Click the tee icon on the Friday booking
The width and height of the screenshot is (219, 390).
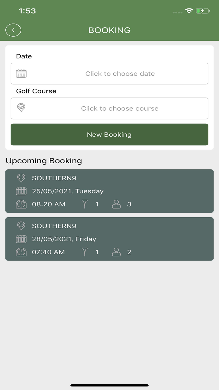pyautogui.click(x=84, y=252)
